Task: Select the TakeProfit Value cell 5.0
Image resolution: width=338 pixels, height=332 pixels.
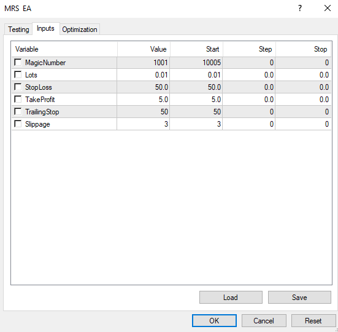Action: pos(144,100)
